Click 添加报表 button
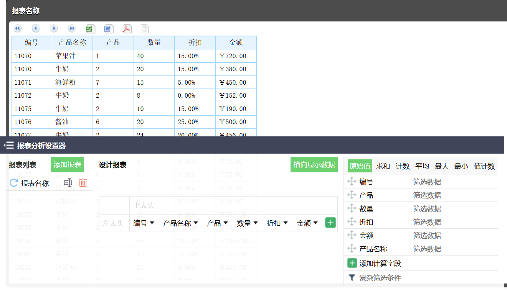The height and width of the screenshot is (290, 507). pos(67,165)
